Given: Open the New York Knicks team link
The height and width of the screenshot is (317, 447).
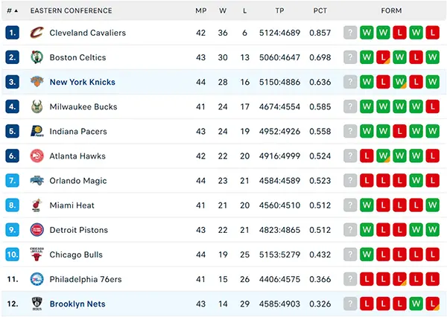Looking at the screenshot, I should tap(83, 82).
